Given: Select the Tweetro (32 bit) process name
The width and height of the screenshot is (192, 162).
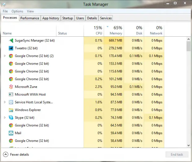Looking at the screenshot, I should (26, 48).
